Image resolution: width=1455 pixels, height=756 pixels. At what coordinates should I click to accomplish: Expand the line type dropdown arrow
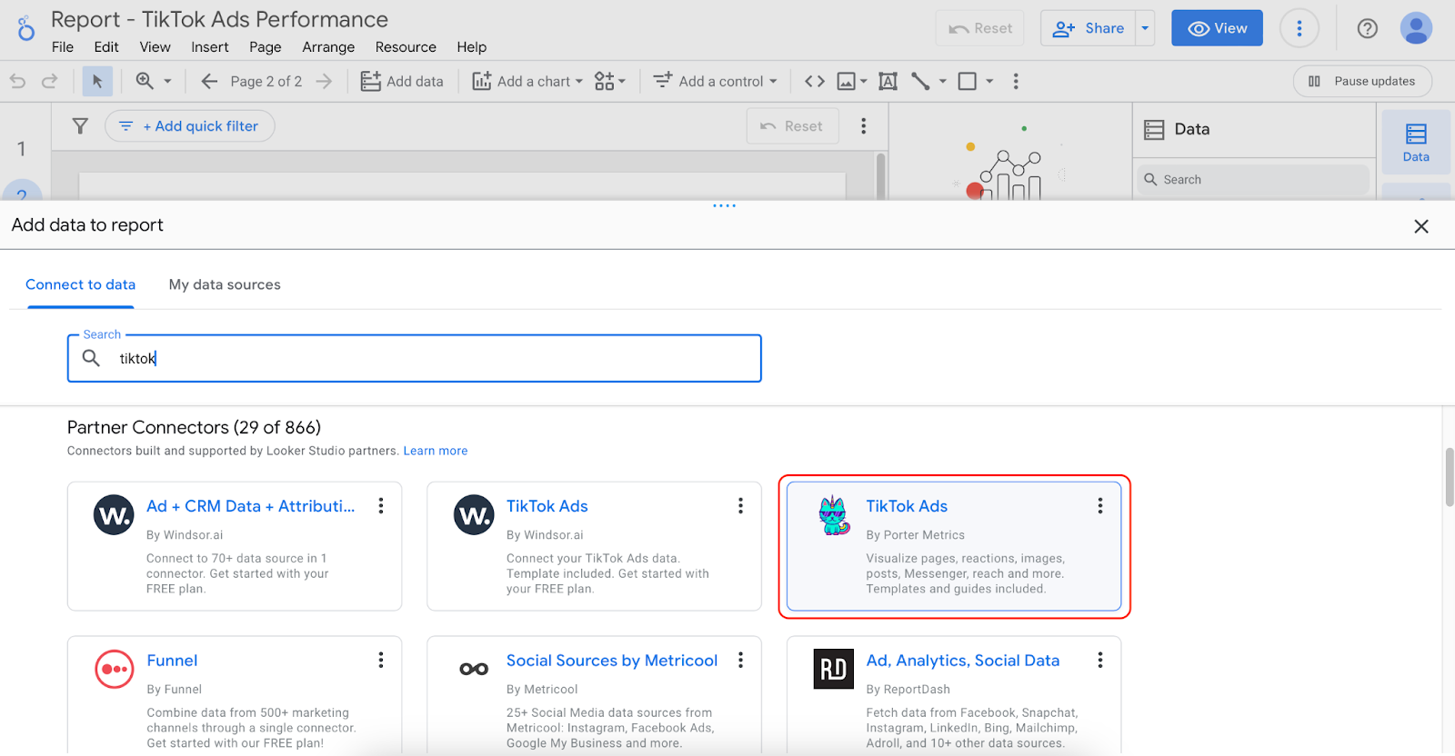click(943, 81)
